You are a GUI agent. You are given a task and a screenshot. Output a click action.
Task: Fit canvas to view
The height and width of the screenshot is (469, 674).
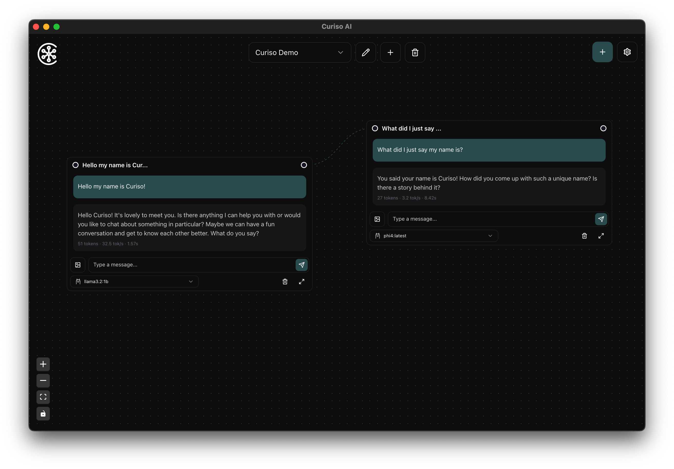pos(43,397)
